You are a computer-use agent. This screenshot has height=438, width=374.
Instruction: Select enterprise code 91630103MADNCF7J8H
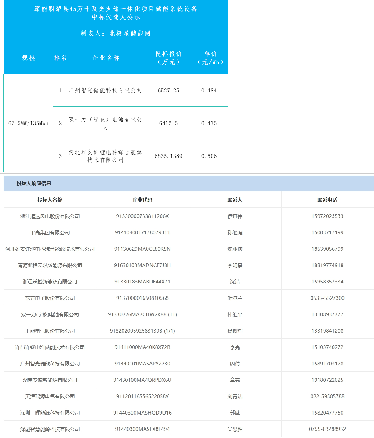142,265
